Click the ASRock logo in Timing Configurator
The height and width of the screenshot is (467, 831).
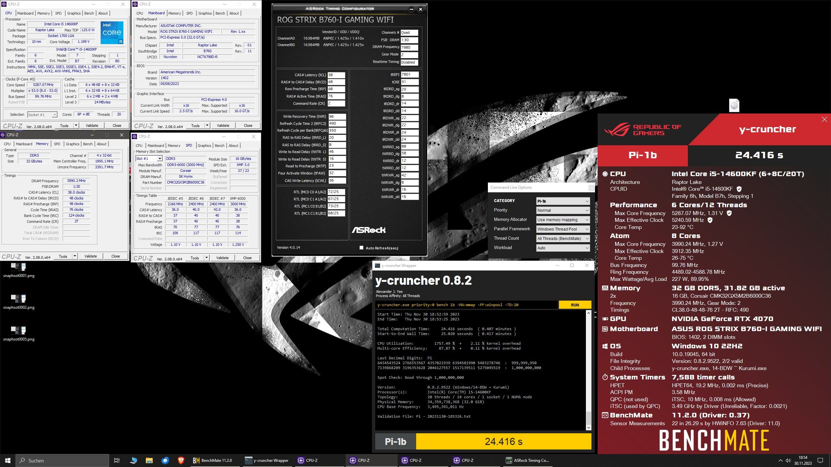point(369,230)
